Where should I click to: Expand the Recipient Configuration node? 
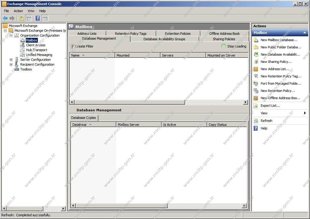click(x=11, y=64)
